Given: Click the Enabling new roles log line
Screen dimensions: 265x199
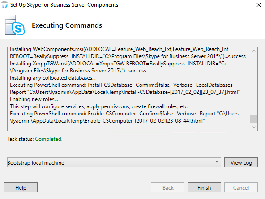Looking at the screenshot, I should [34, 99].
